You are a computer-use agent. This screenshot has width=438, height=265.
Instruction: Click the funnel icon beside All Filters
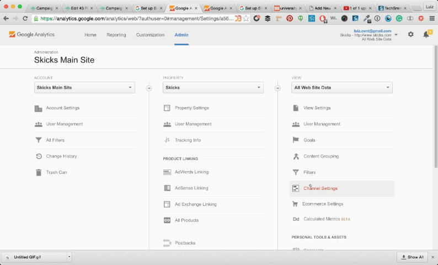pyautogui.click(x=39, y=140)
